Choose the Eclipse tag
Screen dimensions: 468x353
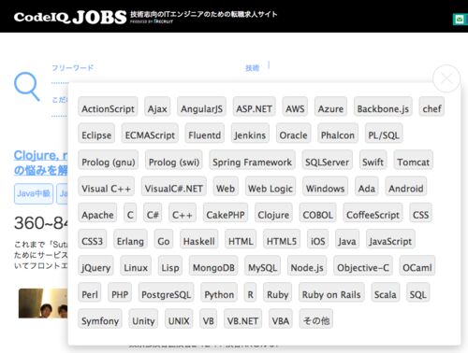[x=96, y=133]
